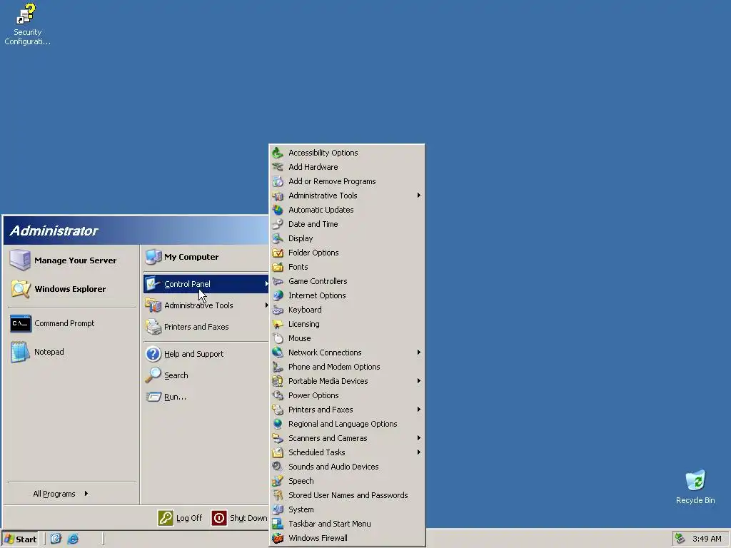Click the Automatic Updates icon

(x=278, y=210)
